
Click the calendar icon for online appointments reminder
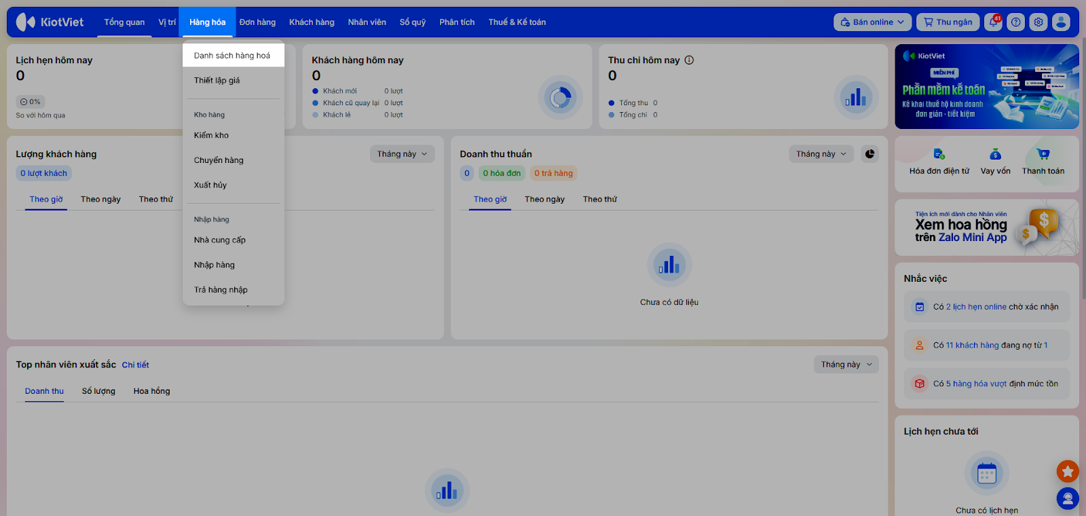(920, 307)
